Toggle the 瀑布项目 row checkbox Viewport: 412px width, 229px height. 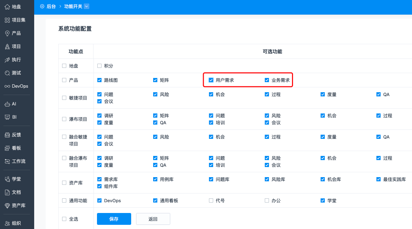point(64,119)
